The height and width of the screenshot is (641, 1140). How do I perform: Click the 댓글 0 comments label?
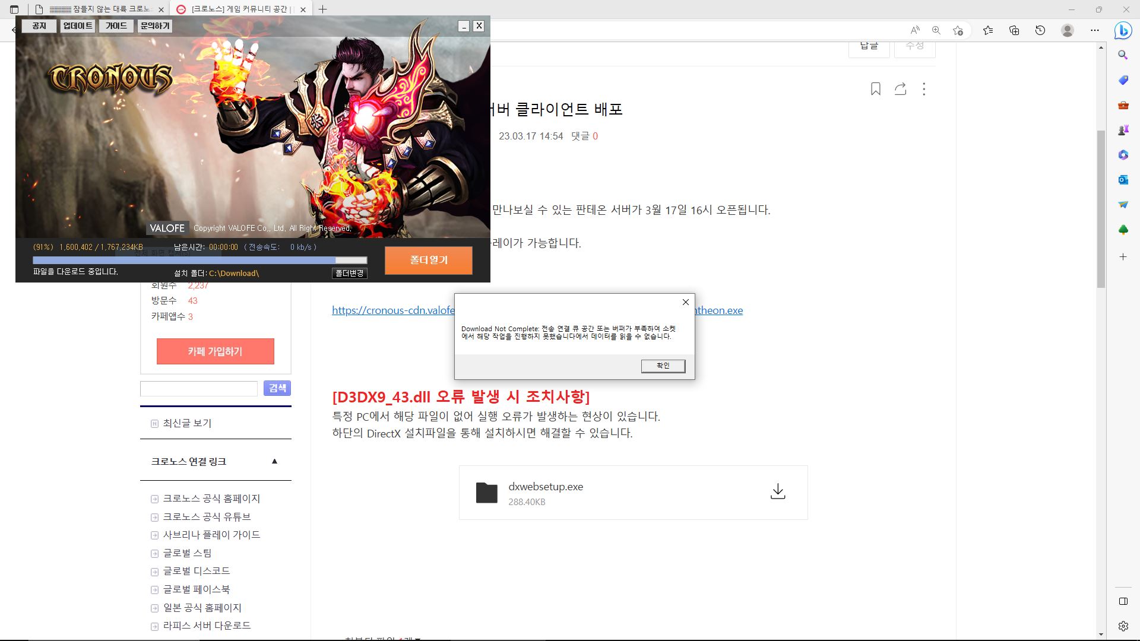584,136
